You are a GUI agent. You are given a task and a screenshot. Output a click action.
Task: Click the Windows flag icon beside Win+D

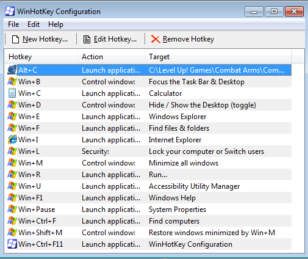pyautogui.click(x=12, y=105)
